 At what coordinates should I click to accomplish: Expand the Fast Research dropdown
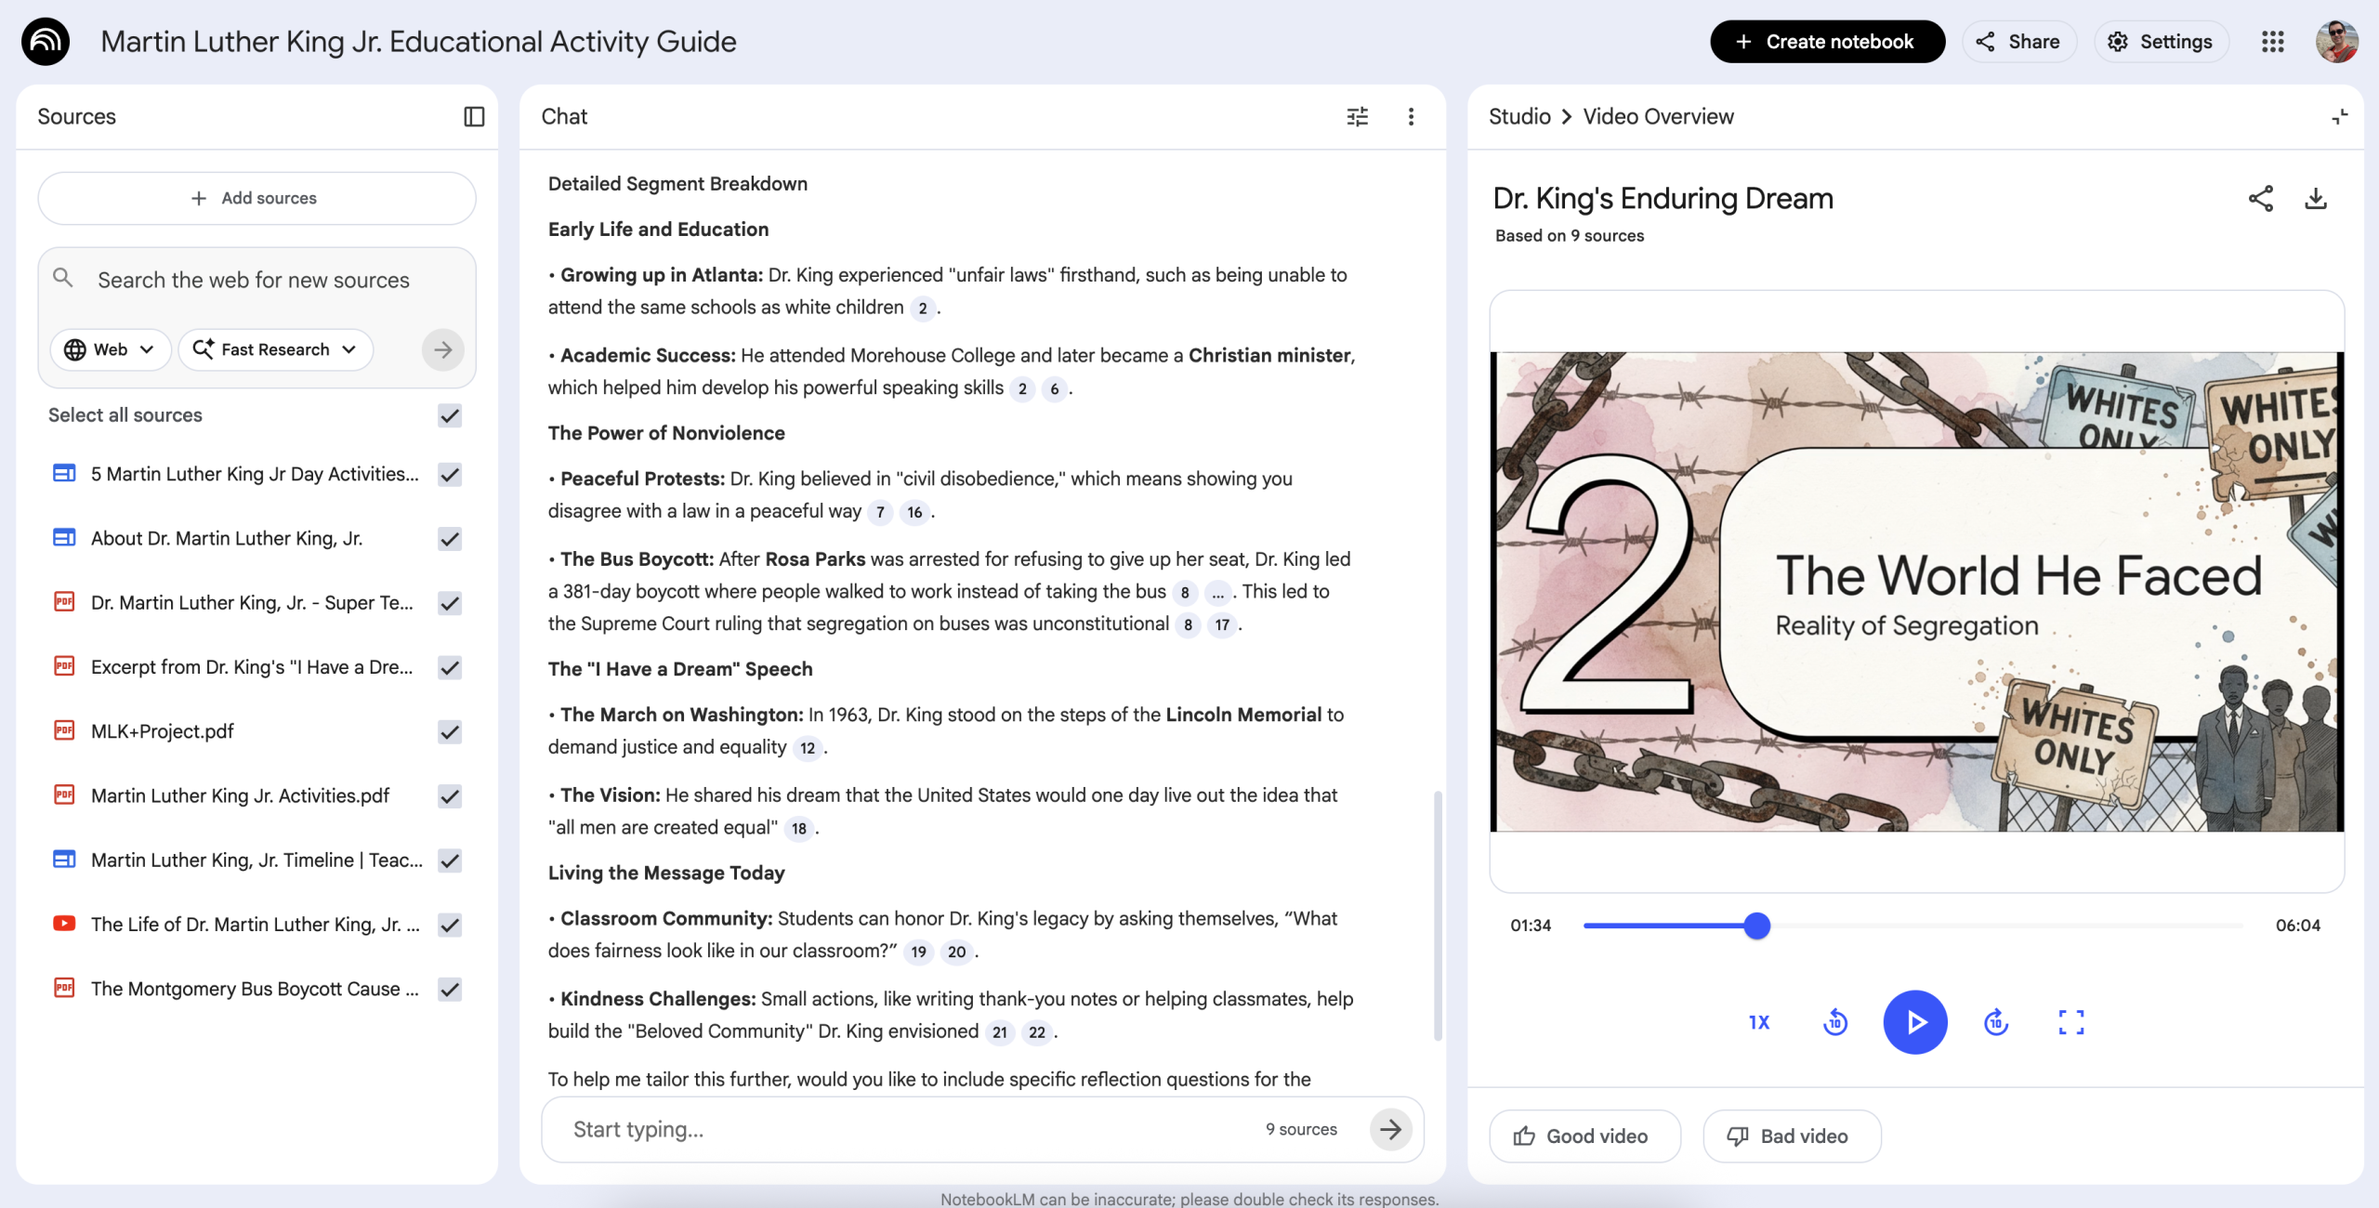(x=275, y=349)
